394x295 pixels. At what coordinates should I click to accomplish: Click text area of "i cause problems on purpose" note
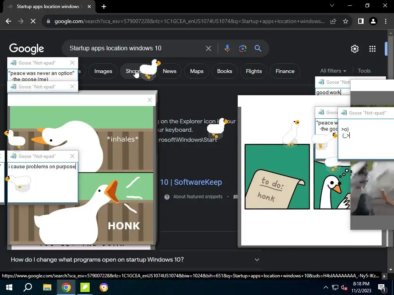pos(43,182)
